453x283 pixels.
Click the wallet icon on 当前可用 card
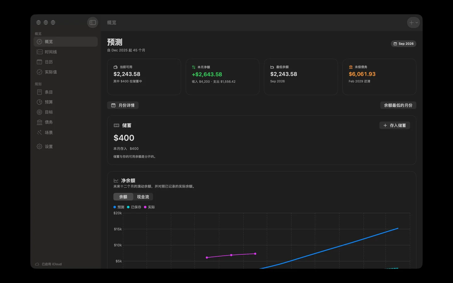coord(115,67)
